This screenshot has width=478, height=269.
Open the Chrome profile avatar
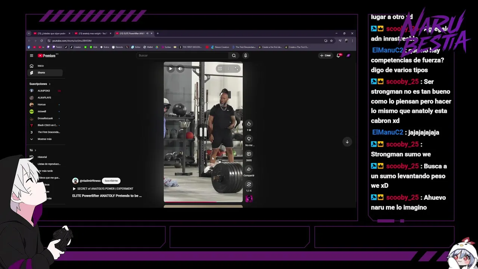point(346,41)
